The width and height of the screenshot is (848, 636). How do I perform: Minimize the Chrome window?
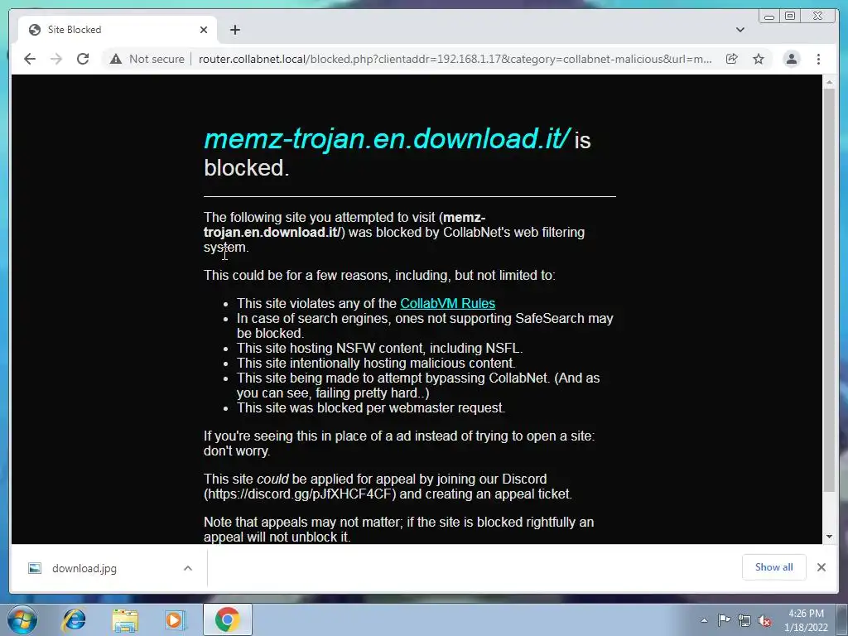(768, 17)
